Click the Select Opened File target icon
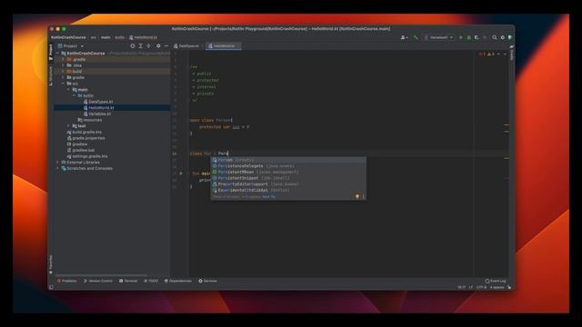 click(133, 46)
